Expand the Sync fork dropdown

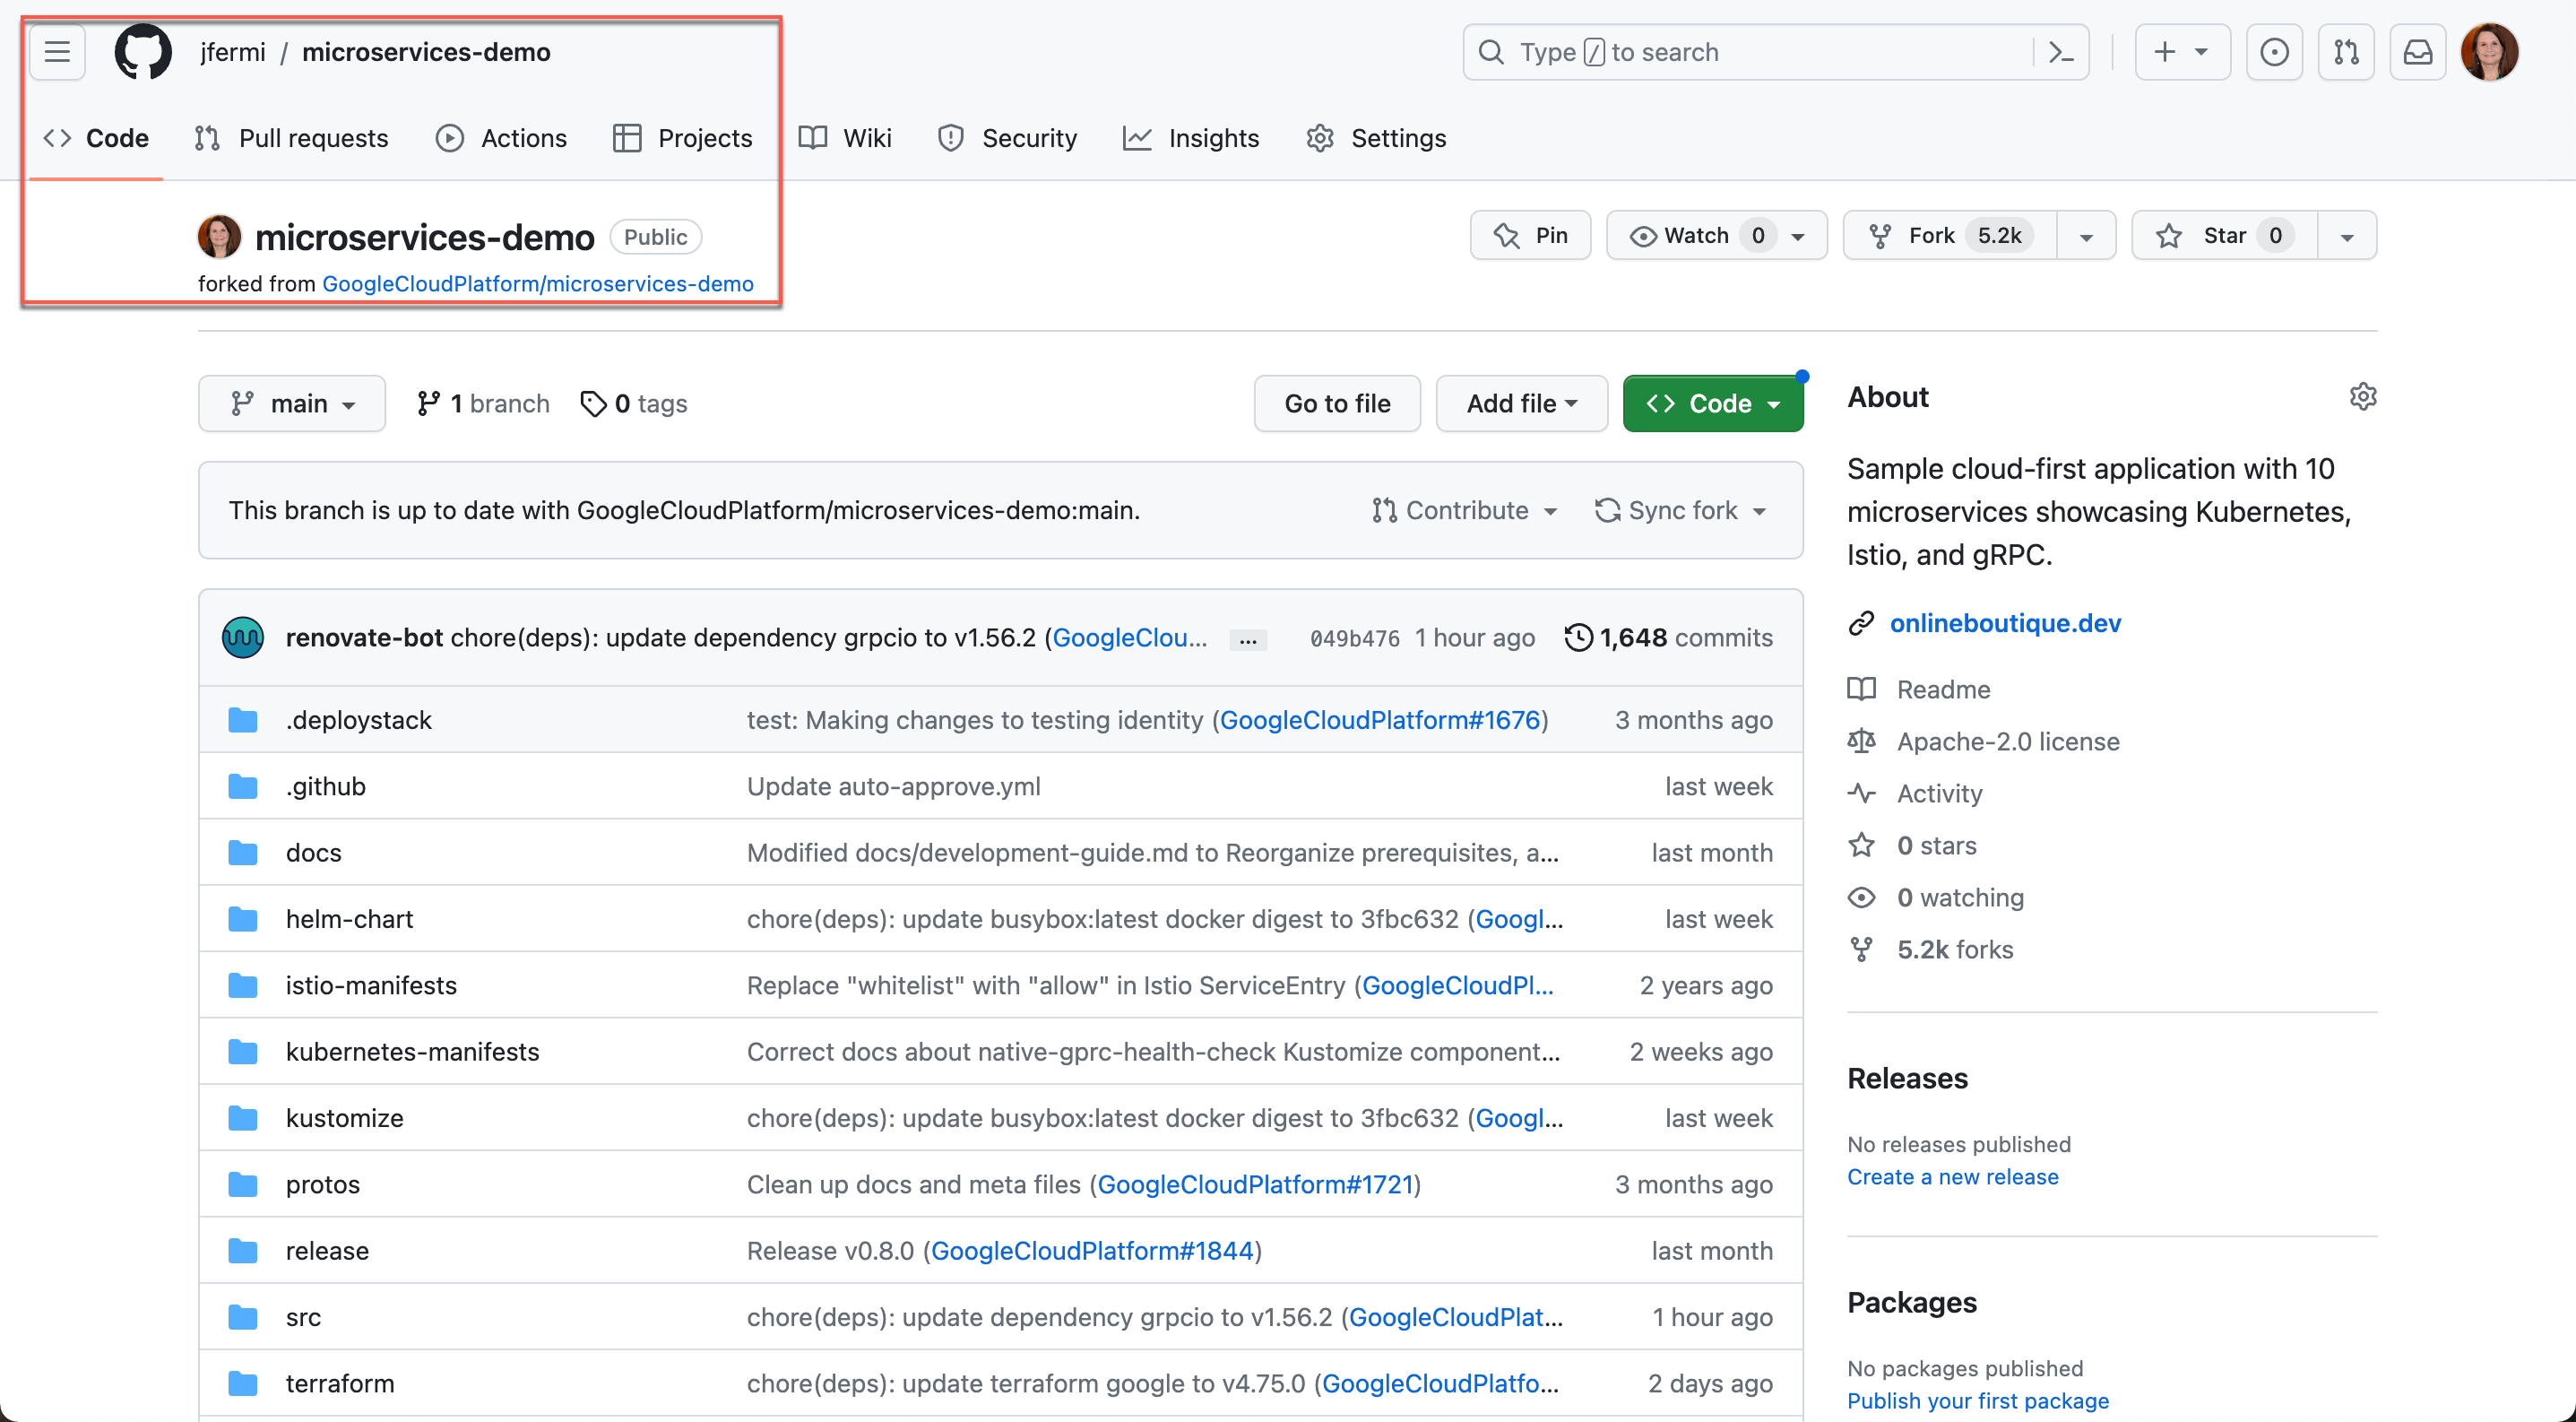tap(1682, 510)
